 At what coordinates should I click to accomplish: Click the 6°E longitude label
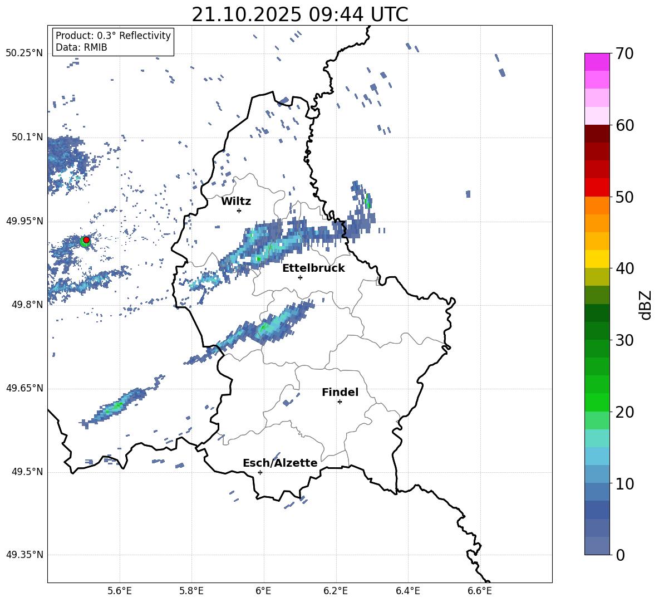click(x=263, y=591)
